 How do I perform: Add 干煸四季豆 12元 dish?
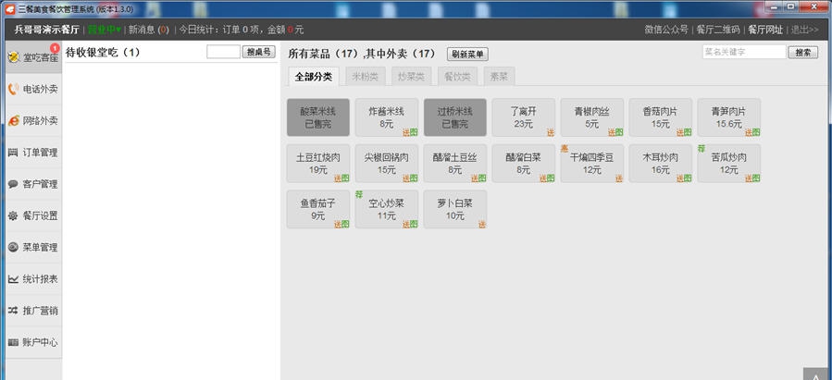[x=592, y=164]
